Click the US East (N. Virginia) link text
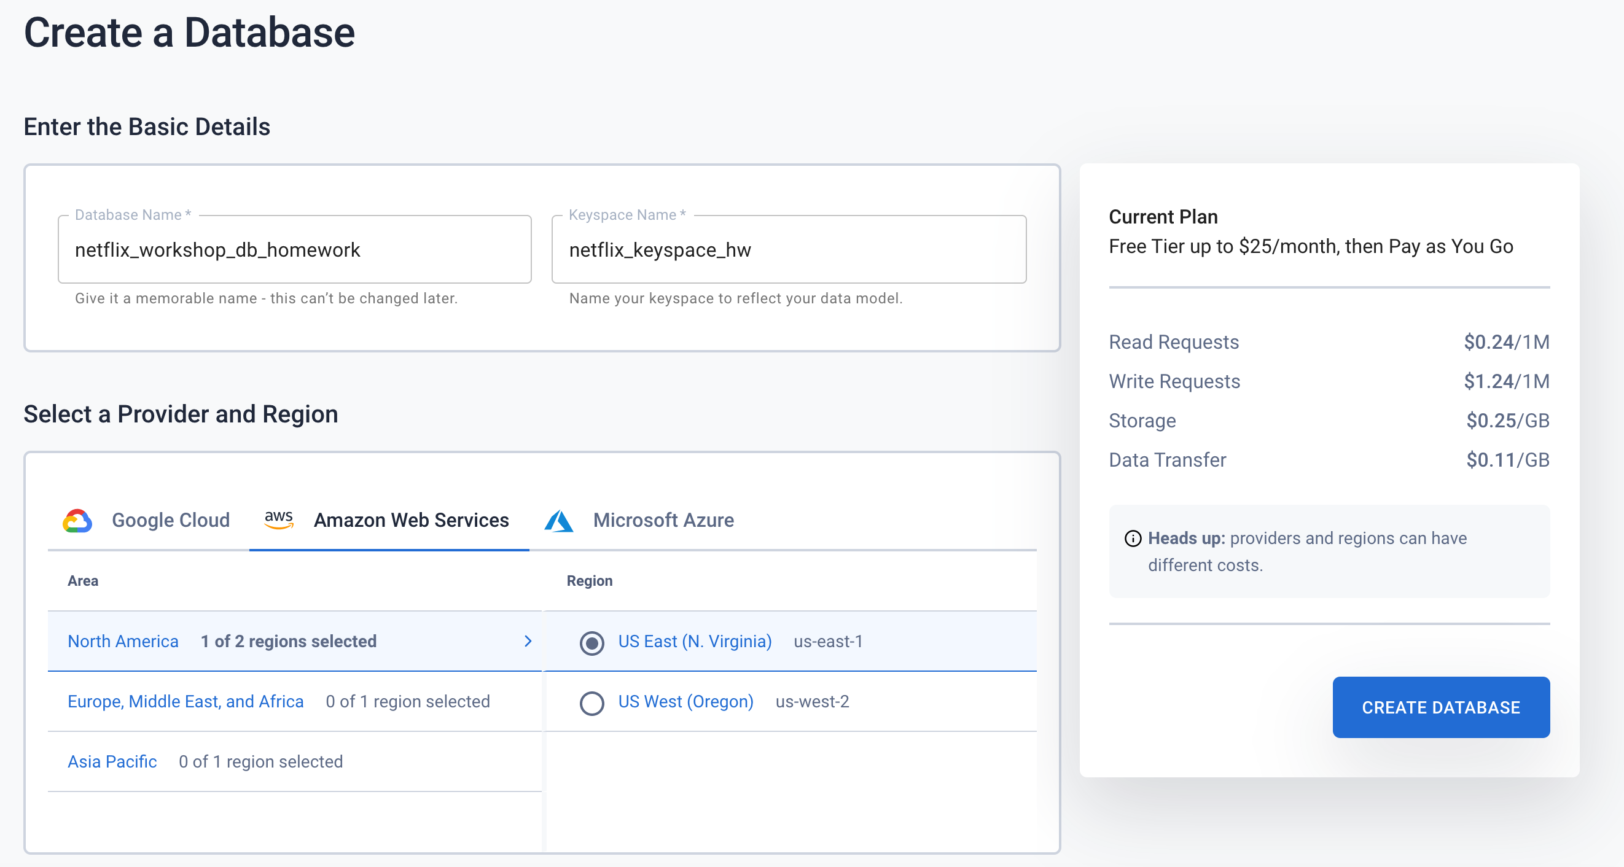The image size is (1624, 867). (695, 642)
